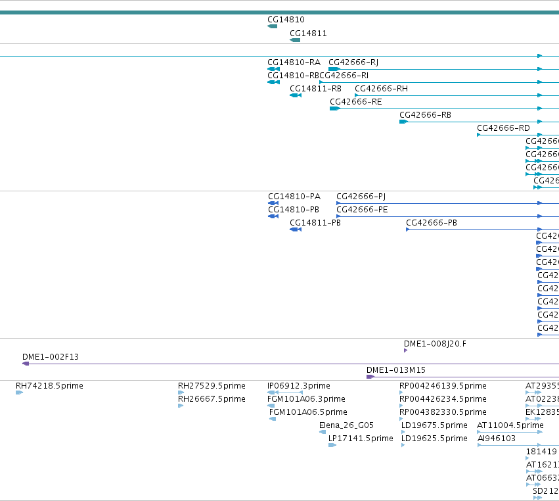Open the CG14811-PB protein feature
This screenshot has height=501, width=559.
pos(315,223)
